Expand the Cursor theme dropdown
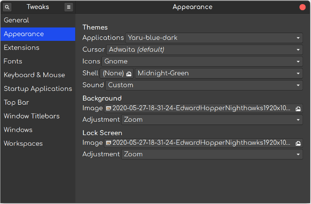Screen dimensions: 311x204 coord(204,50)
